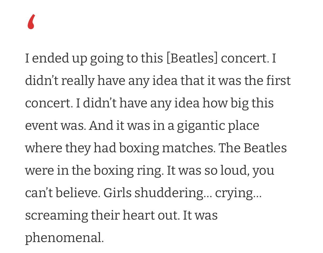The height and width of the screenshot is (253, 323).
Task: Click the phrase 'The Beatles' in the paragraph
Action: (x=253, y=148)
